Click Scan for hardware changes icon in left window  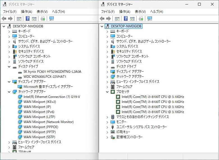pos(52,18)
